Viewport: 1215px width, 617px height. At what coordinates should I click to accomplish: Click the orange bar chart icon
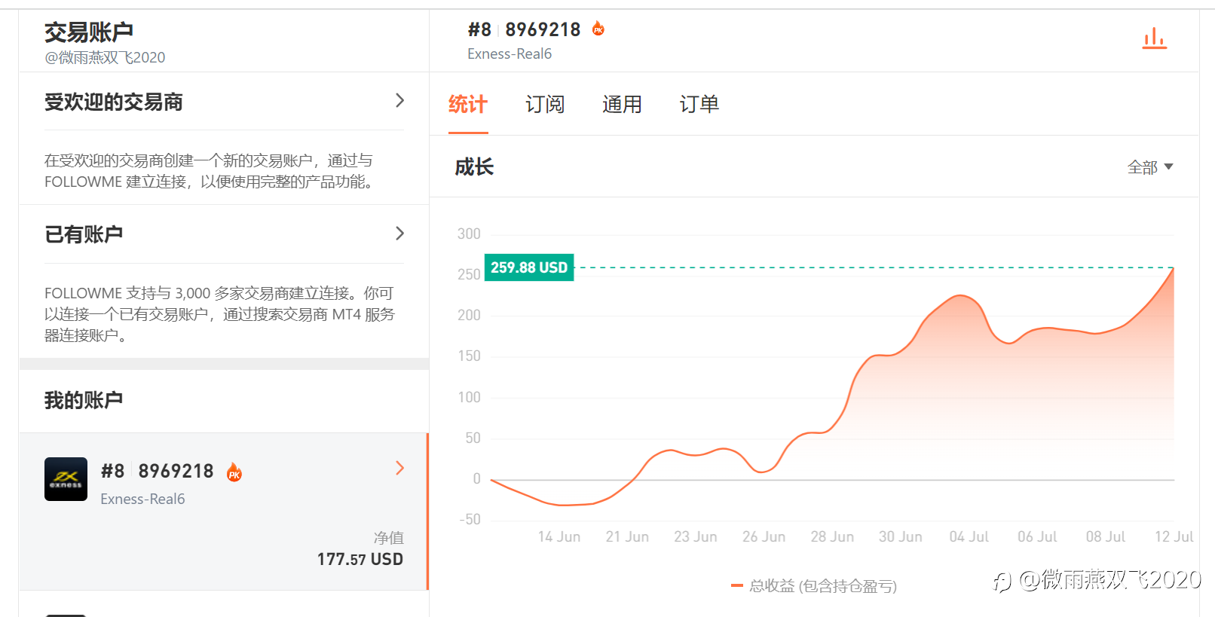[1154, 38]
